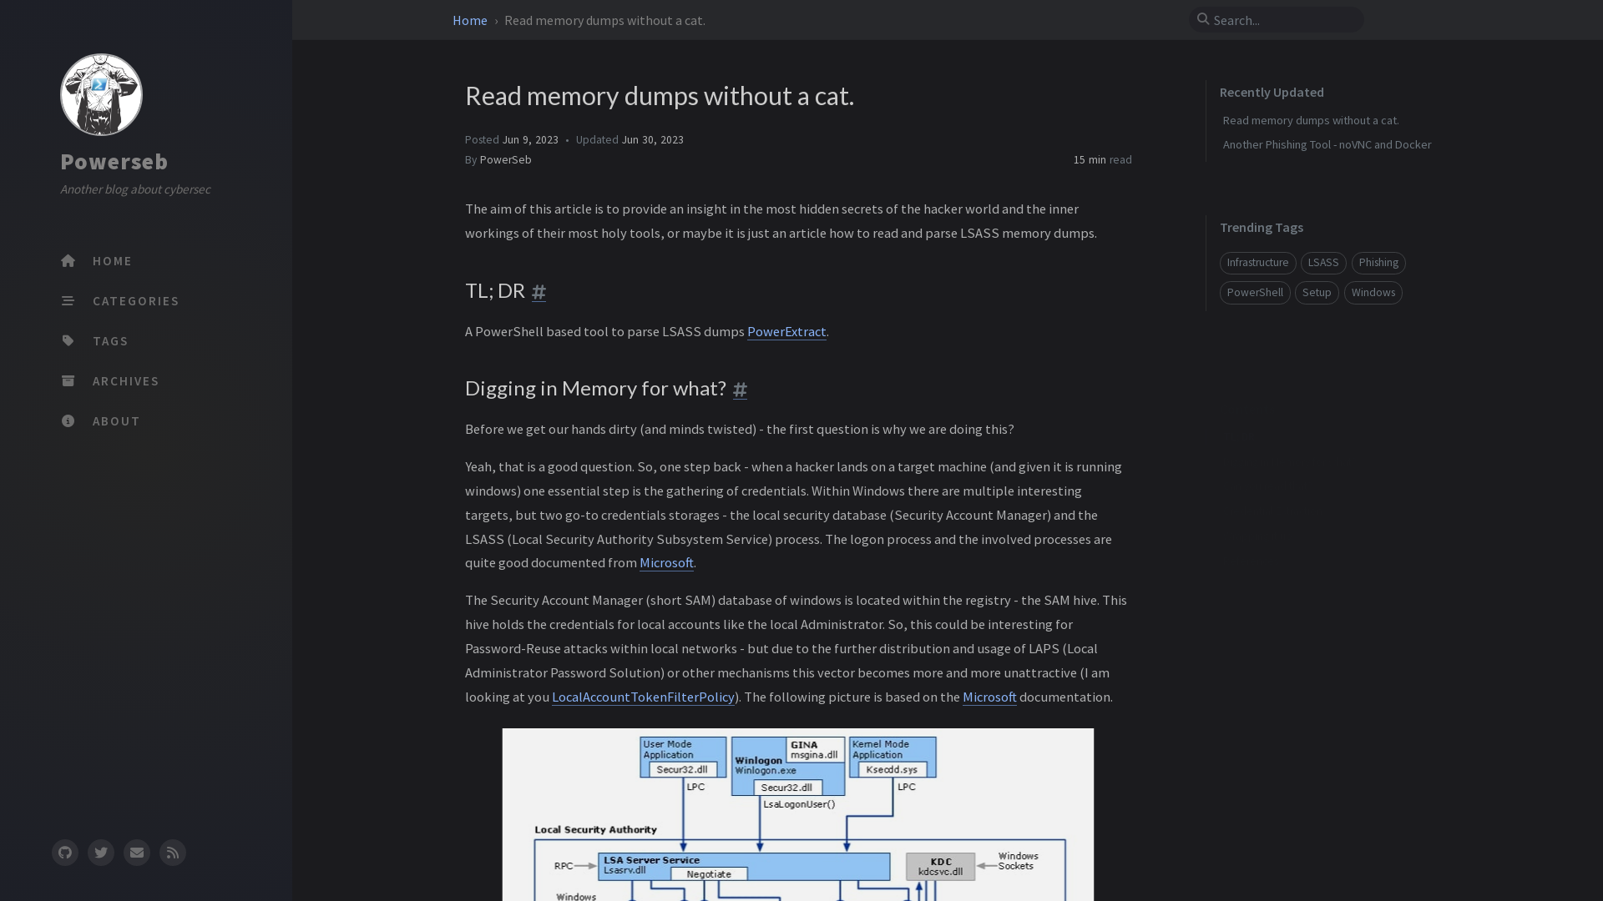Screen dimensions: 1603x901
Task: Click the Infrastructure trending tag
Action: click(1257, 262)
